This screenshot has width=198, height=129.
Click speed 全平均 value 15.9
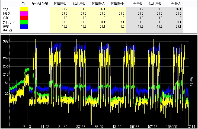[x=140, y=27]
